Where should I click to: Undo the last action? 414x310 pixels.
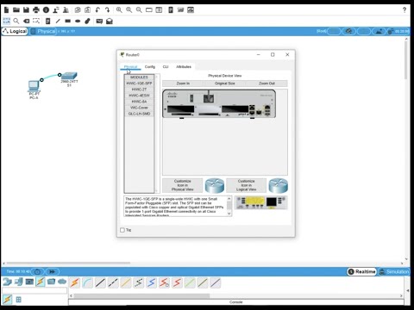click(x=97, y=10)
